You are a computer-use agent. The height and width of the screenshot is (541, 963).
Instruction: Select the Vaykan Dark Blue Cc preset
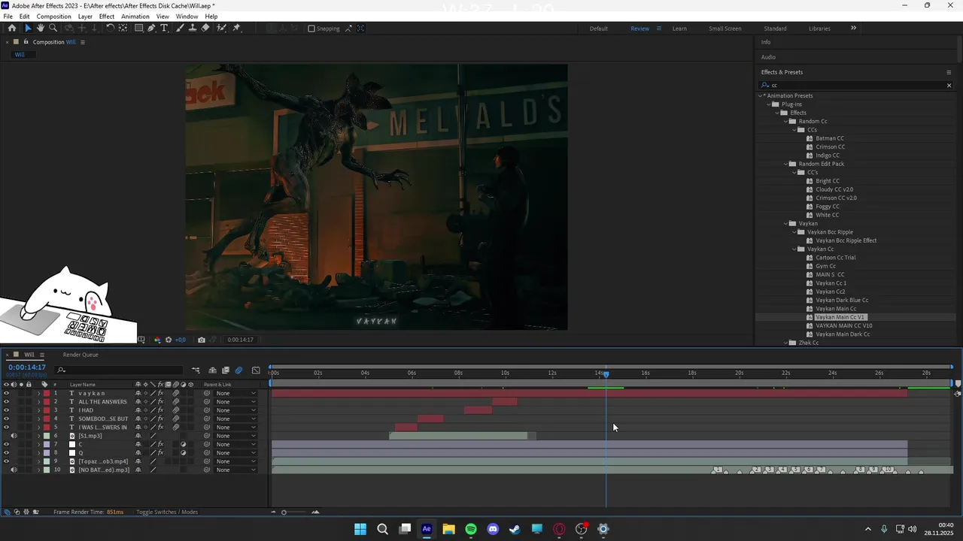point(842,301)
